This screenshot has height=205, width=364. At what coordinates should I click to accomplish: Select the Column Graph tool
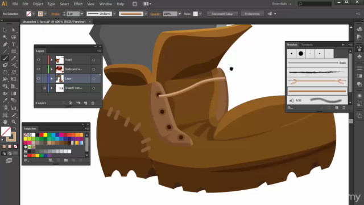[x=14, y=108]
